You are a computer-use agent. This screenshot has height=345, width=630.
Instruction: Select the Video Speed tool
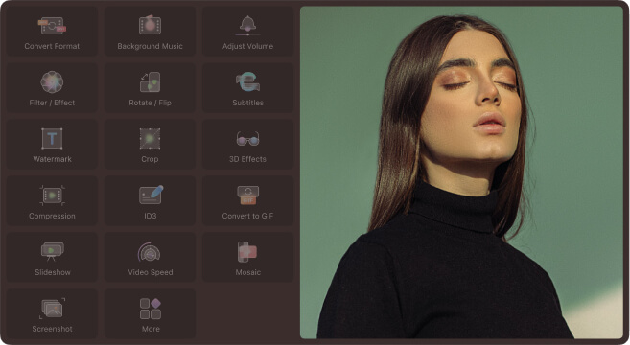(150, 257)
